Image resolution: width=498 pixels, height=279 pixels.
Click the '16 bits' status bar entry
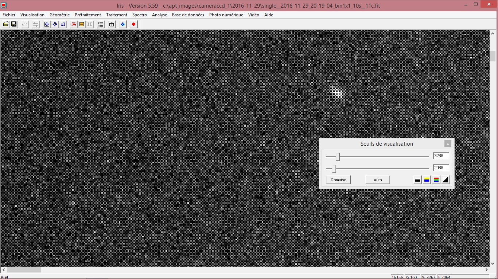[x=397, y=277]
